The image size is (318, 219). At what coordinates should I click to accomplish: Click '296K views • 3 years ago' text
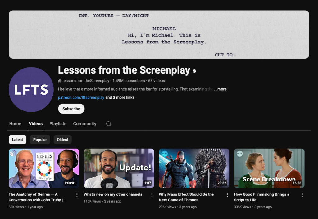(178, 207)
